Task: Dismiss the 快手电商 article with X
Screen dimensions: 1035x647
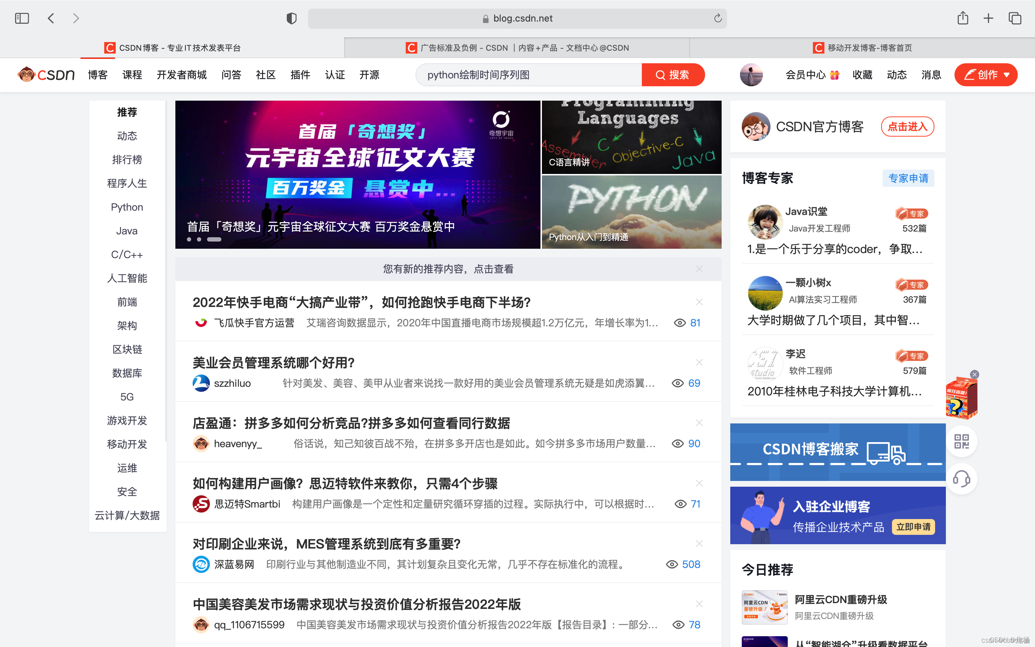Action: coord(699,302)
